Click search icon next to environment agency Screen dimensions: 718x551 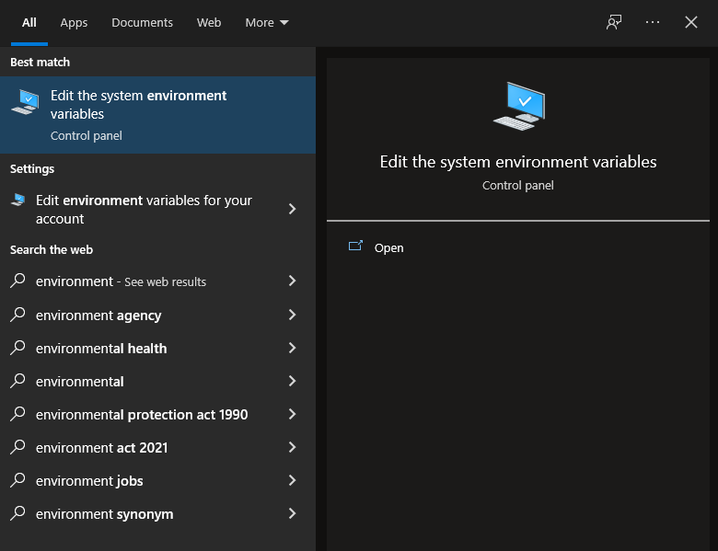[17, 315]
